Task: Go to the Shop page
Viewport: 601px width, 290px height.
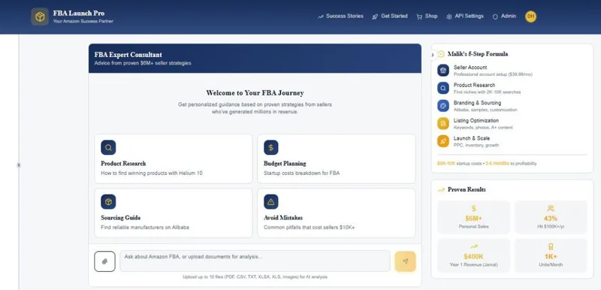Action: 427,16
